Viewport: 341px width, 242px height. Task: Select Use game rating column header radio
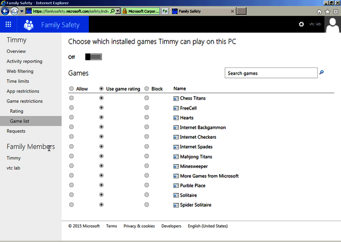(x=101, y=88)
